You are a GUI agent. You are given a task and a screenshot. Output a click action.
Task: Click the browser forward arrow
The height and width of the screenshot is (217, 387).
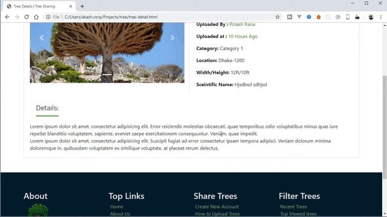17,17
